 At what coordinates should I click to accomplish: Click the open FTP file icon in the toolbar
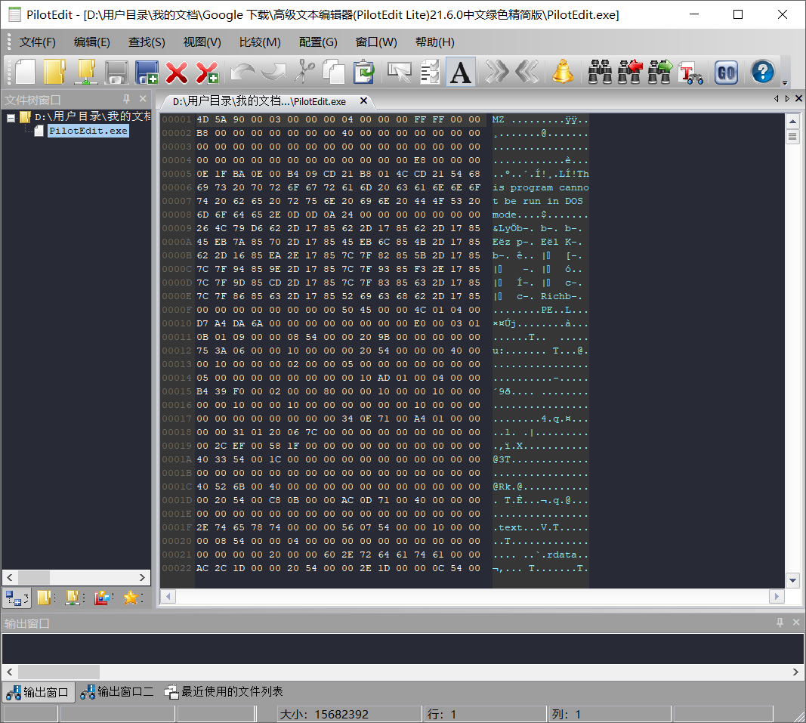pos(86,72)
